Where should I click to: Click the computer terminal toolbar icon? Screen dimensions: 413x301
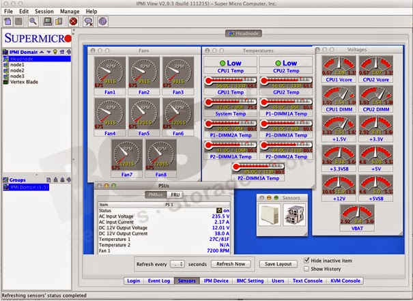coord(48,21)
